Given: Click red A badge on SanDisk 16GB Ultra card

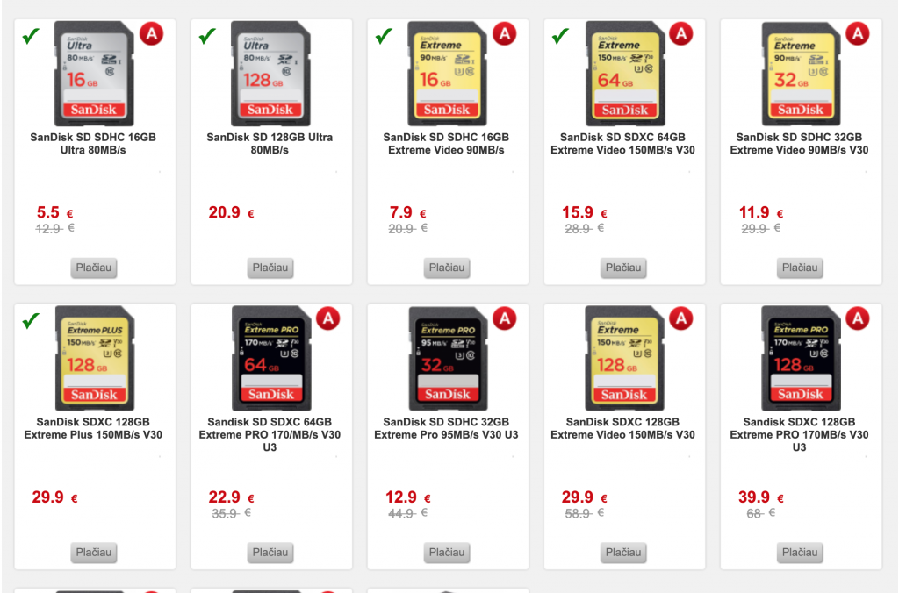Looking at the screenshot, I should coord(151,34).
